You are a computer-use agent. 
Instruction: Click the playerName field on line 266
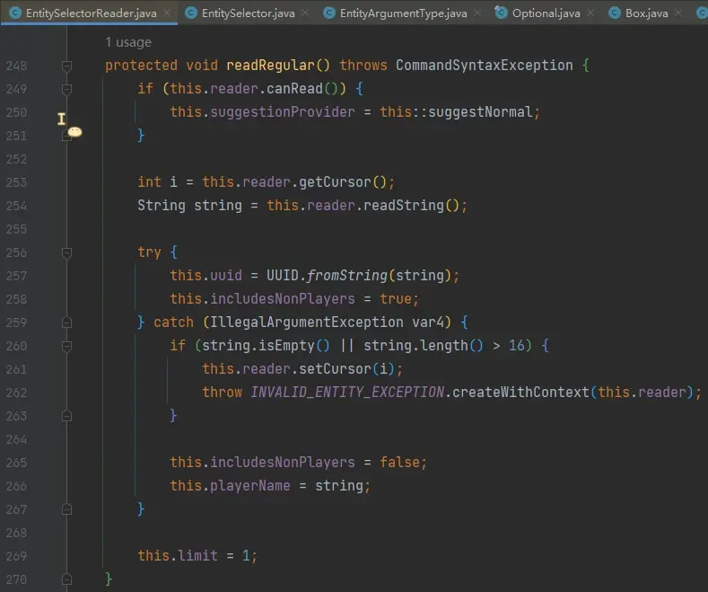250,486
